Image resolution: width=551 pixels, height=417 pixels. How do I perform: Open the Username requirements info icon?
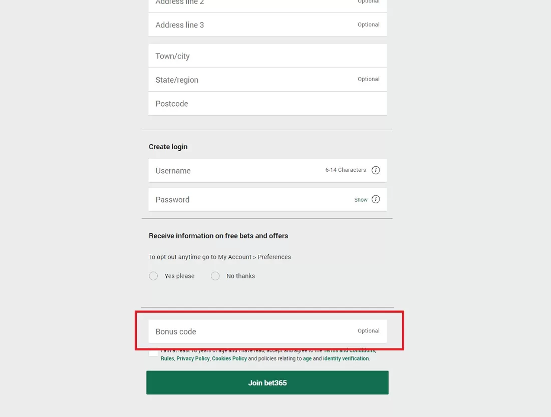point(376,170)
